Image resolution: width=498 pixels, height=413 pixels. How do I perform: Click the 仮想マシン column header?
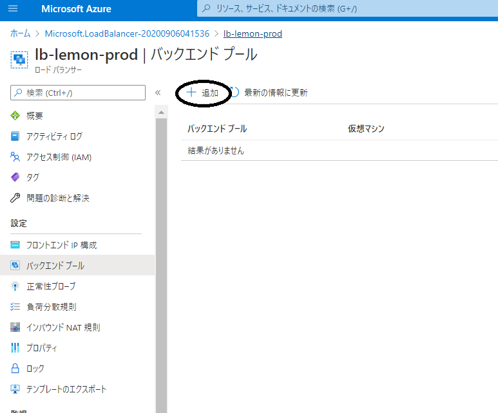click(366, 129)
